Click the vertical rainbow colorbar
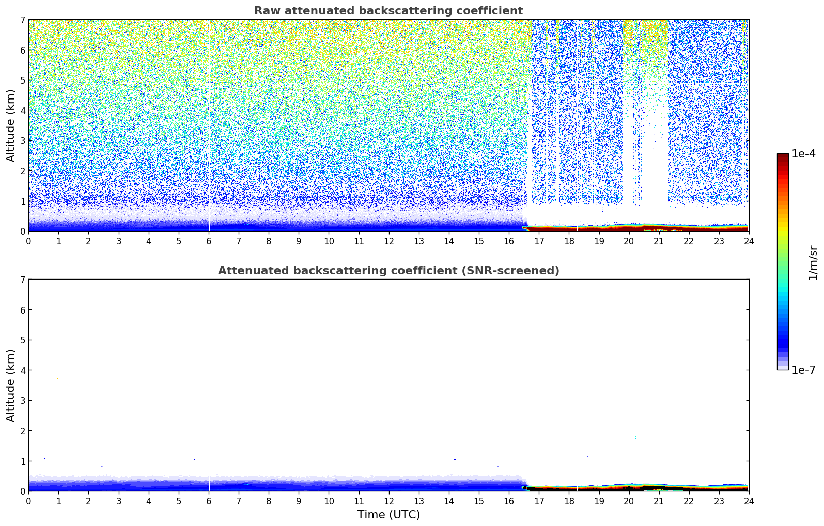Screen dimensions: 824x526 tap(783, 261)
